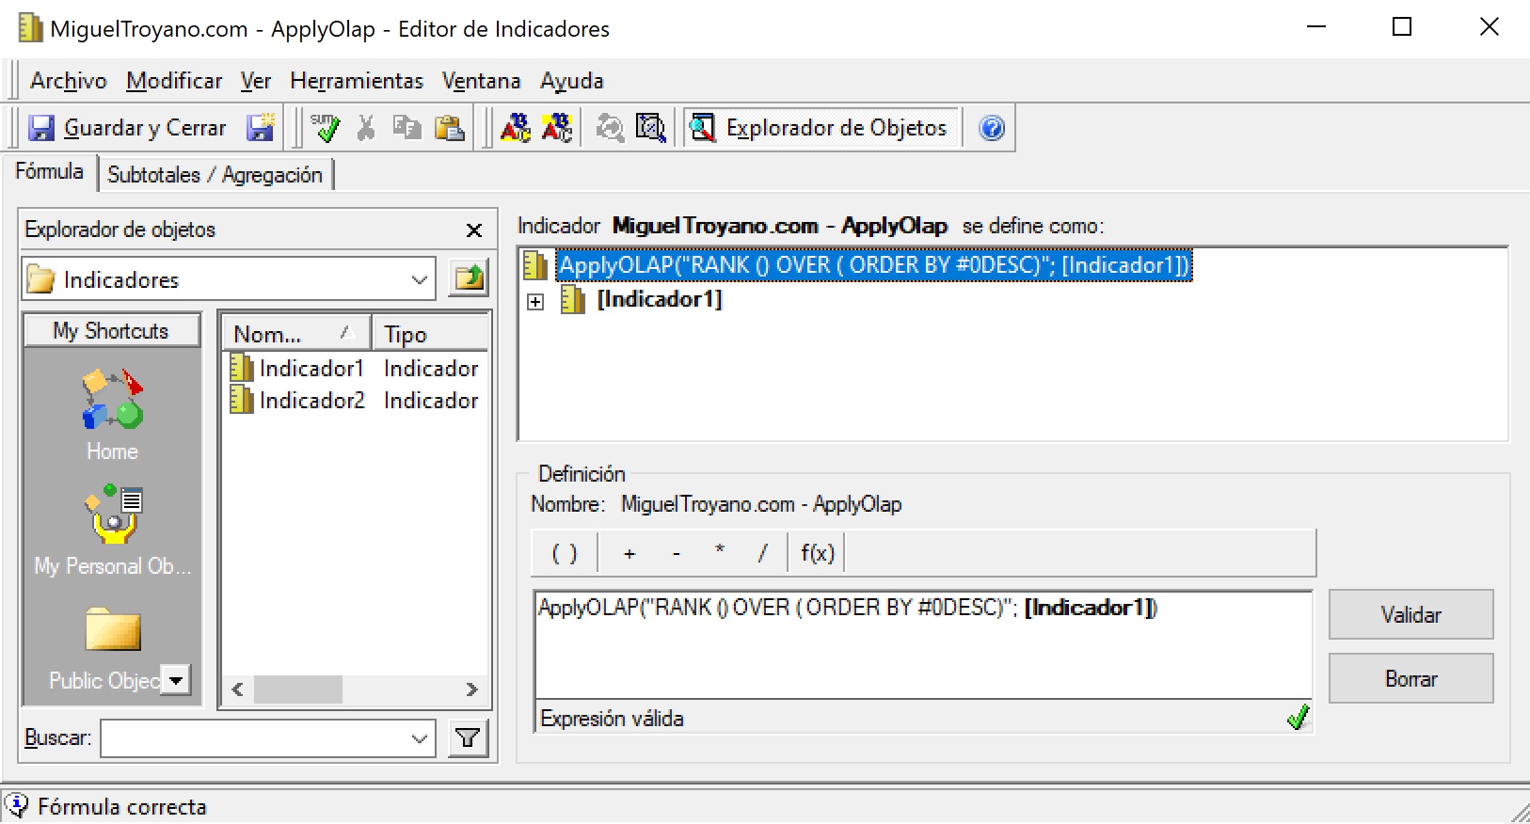
Task: Click the object list right scroll arrow
Action: click(x=472, y=689)
